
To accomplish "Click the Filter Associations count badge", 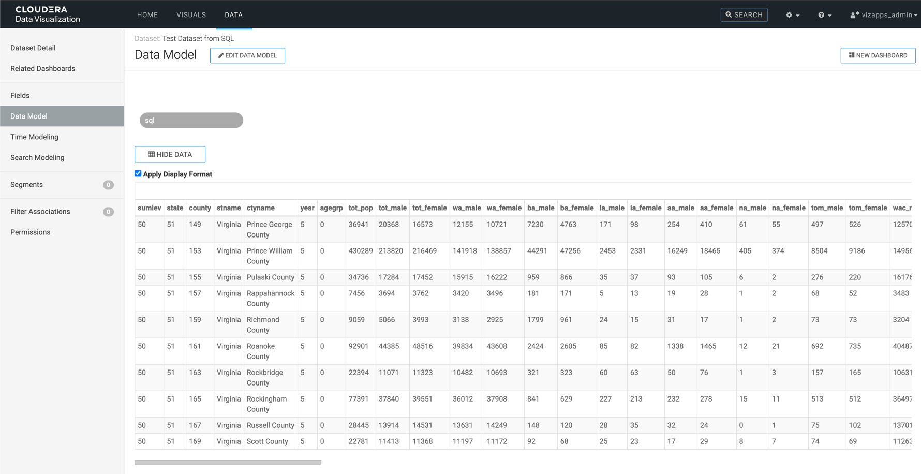I will coord(108,212).
